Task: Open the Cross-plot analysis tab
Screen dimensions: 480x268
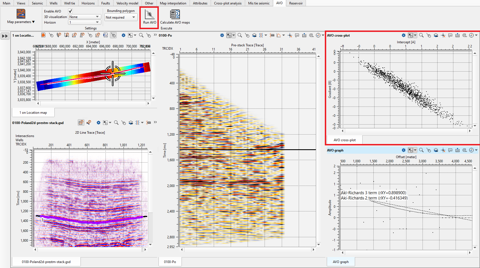Action: 228,3
